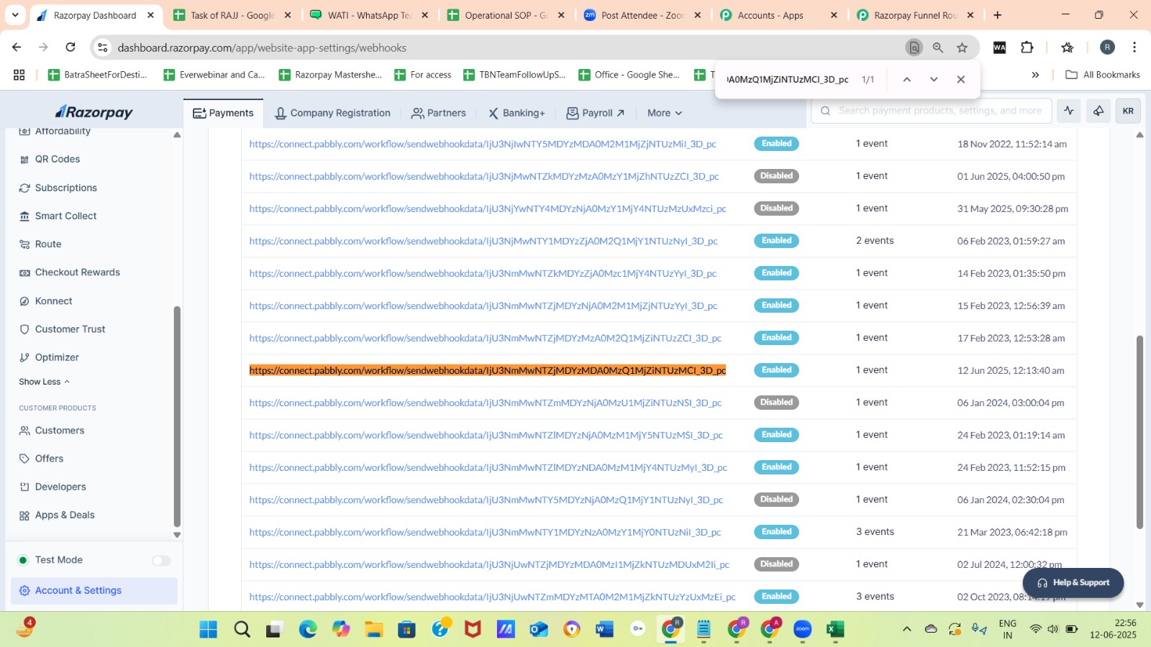This screenshot has height=647, width=1151.
Task: Collapse sidebar with Show Less
Action: tap(45, 382)
